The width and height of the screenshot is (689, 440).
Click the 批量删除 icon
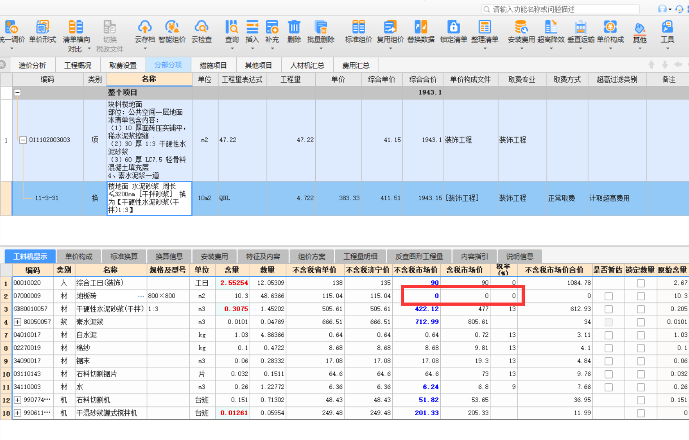click(x=321, y=28)
